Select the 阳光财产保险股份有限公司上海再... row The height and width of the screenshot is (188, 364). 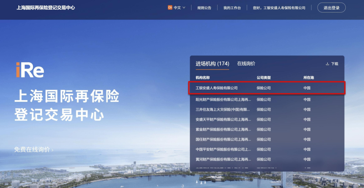click(267, 100)
